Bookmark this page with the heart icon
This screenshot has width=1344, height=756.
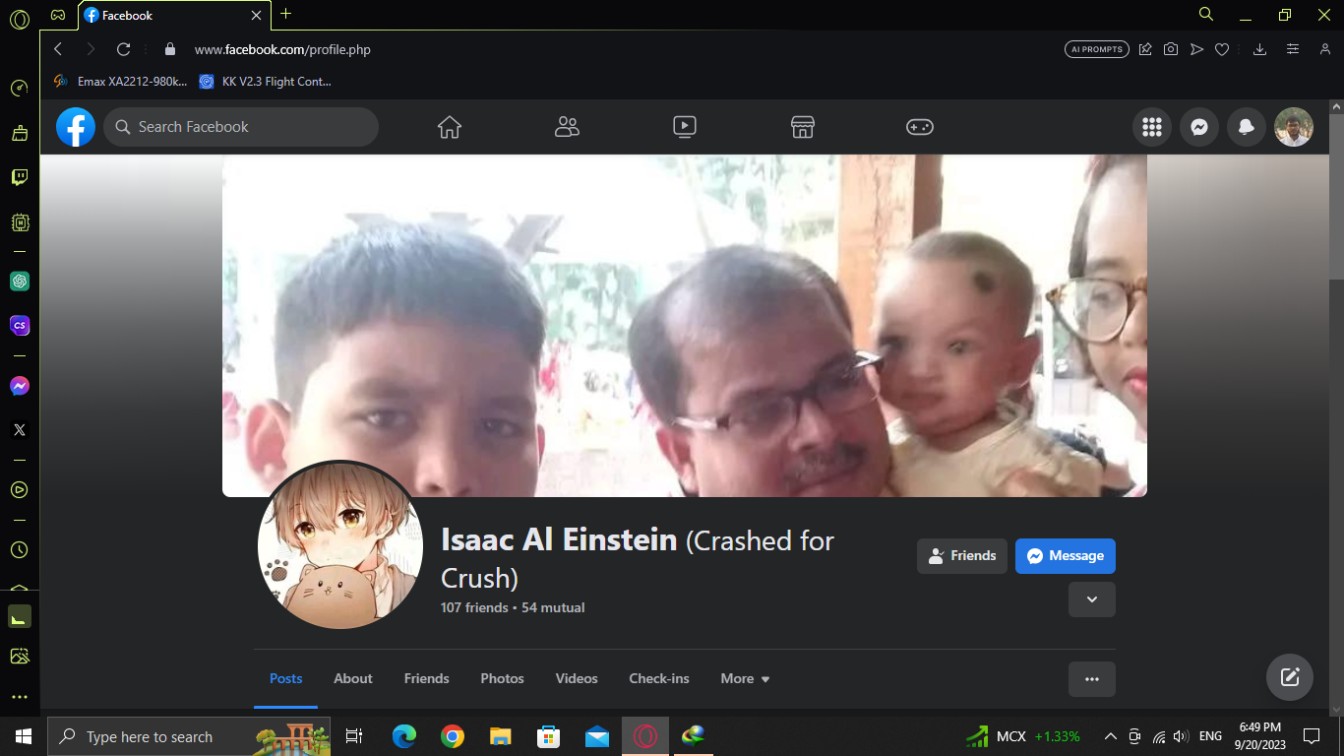click(x=1222, y=49)
